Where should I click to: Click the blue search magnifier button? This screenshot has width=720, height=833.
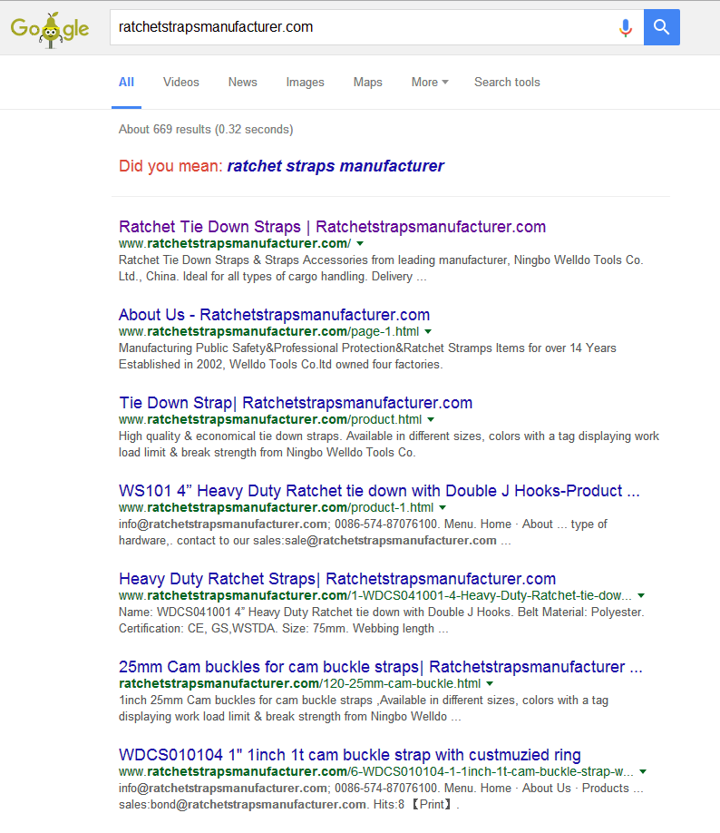(x=662, y=27)
